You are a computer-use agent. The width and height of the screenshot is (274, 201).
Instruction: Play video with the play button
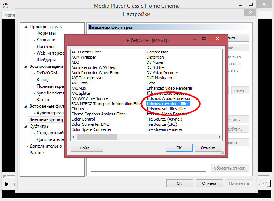[x=7, y=184]
